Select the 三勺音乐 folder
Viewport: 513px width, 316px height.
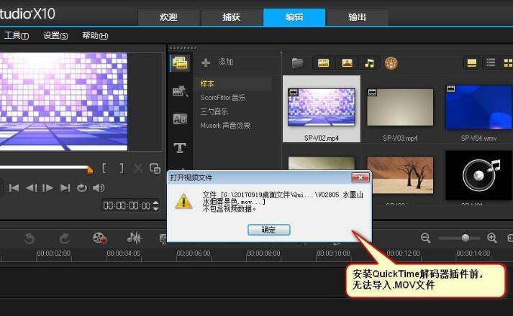[214, 111]
